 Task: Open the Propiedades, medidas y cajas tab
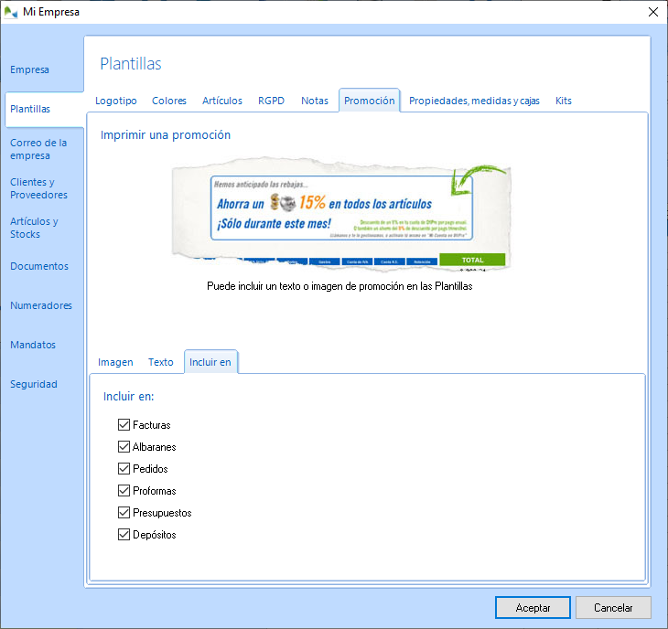(x=474, y=101)
